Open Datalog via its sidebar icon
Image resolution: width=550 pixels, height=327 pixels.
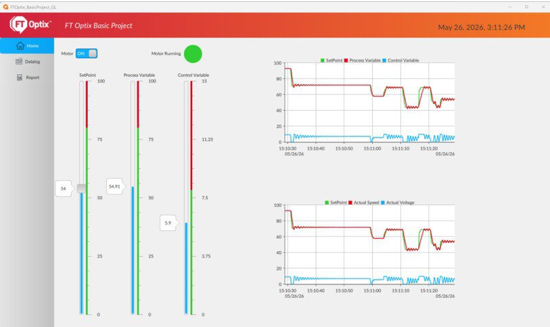click(19, 61)
